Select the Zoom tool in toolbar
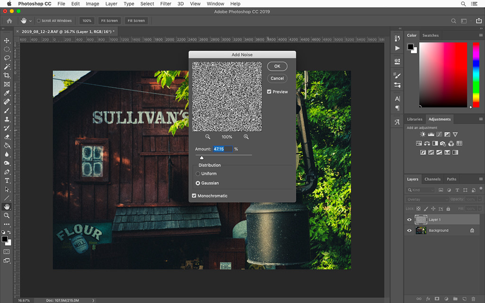This screenshot has width=485, height=303. pos(7,215)
